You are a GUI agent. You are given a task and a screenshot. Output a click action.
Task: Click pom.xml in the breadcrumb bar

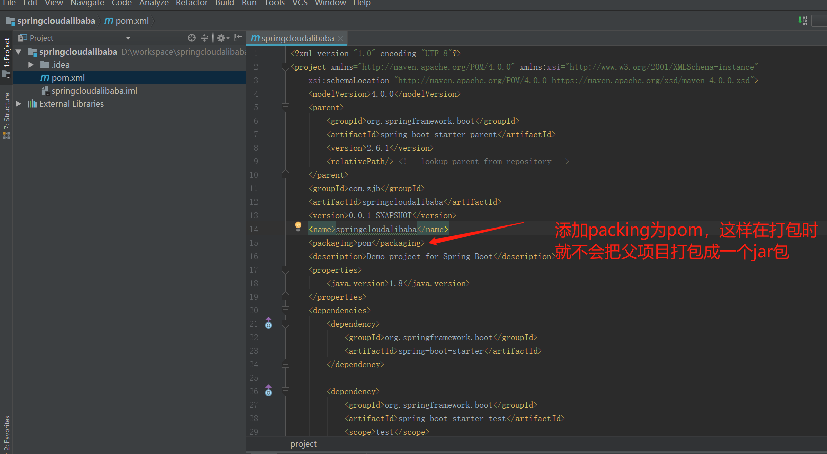click(x=131, y=21)
